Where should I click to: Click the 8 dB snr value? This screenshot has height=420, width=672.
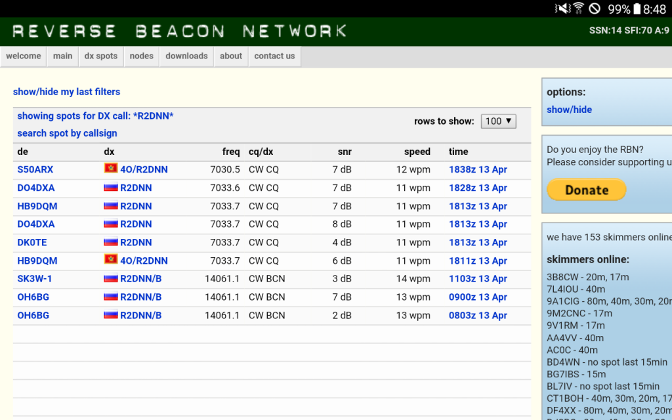click(342, 224)
